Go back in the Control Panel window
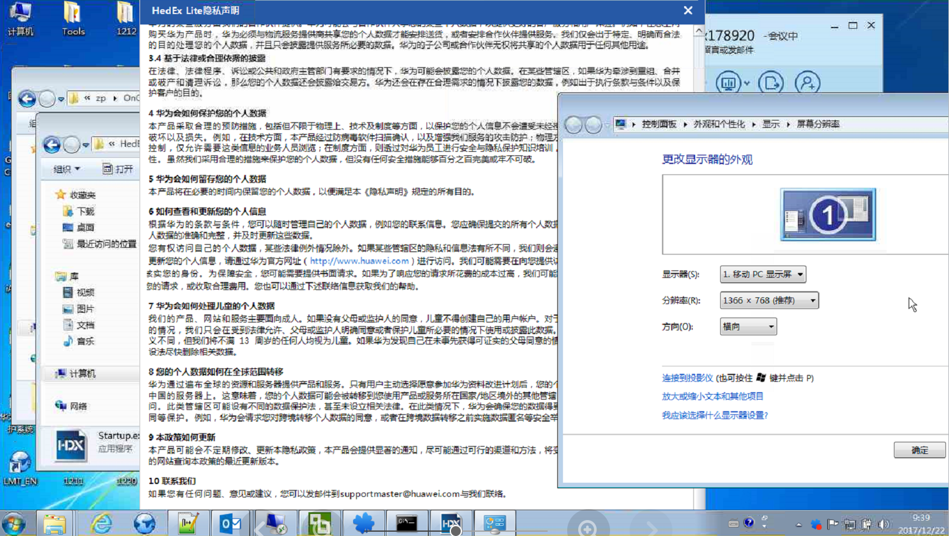 pyautogui.click(x=573, y=124)
